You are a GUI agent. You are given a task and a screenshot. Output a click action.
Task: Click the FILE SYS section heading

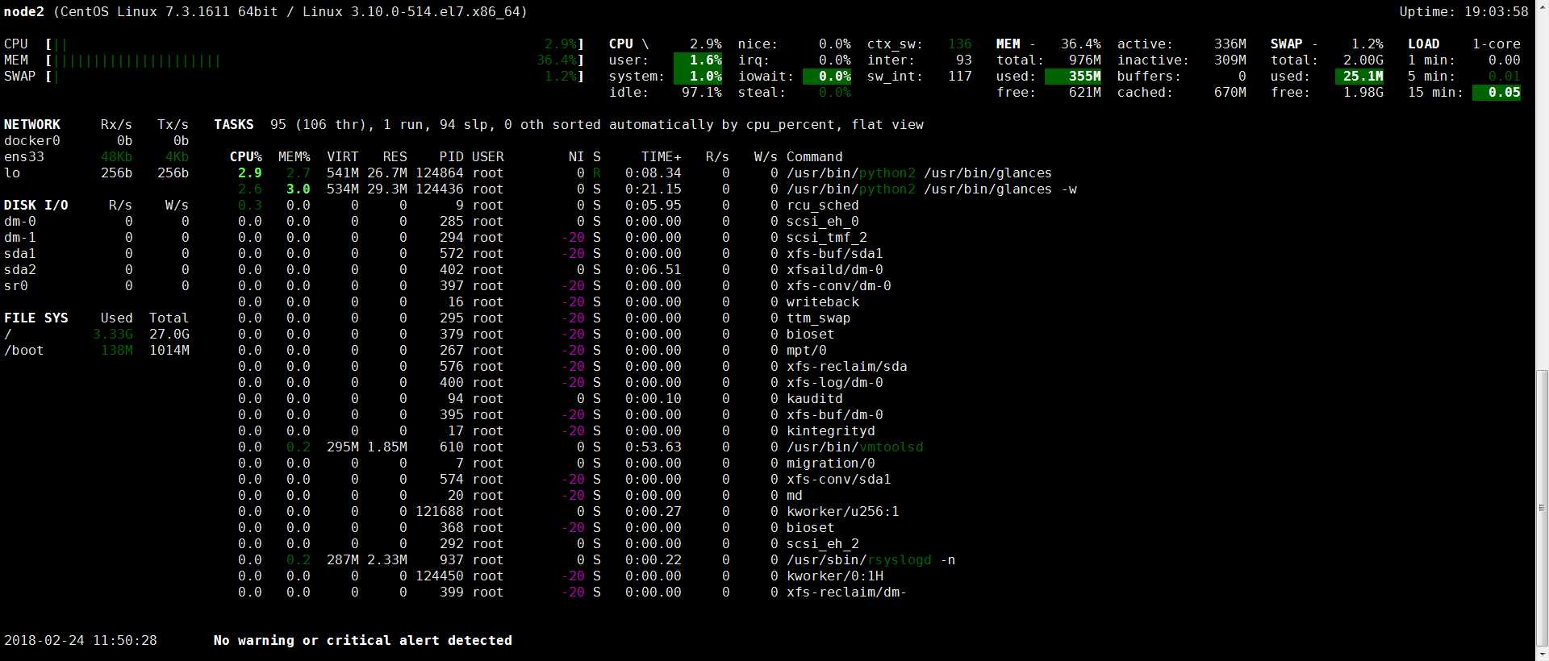36,318
